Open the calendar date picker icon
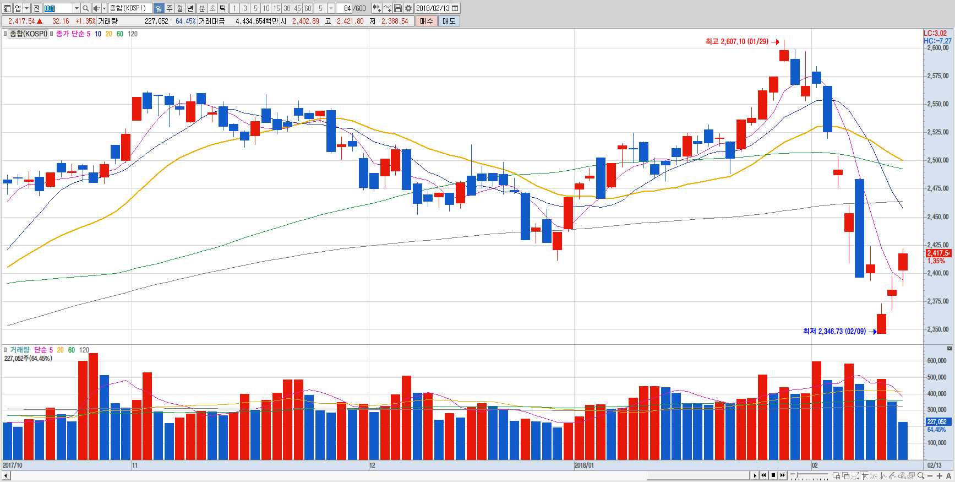Screen dimensions: 955x482 [455, 8]
